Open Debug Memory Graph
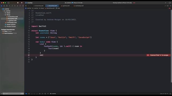Image resolution: width=172 pixels, height=96 pixels. pos(42,94)
